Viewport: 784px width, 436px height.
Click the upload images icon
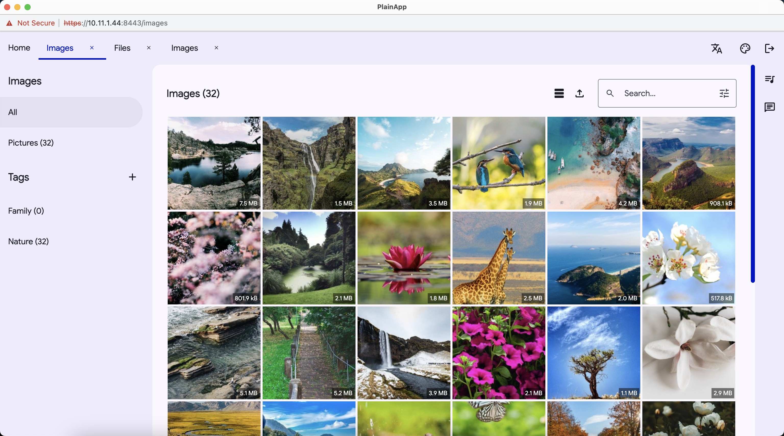pyautogui.click(x=580, y=93)
